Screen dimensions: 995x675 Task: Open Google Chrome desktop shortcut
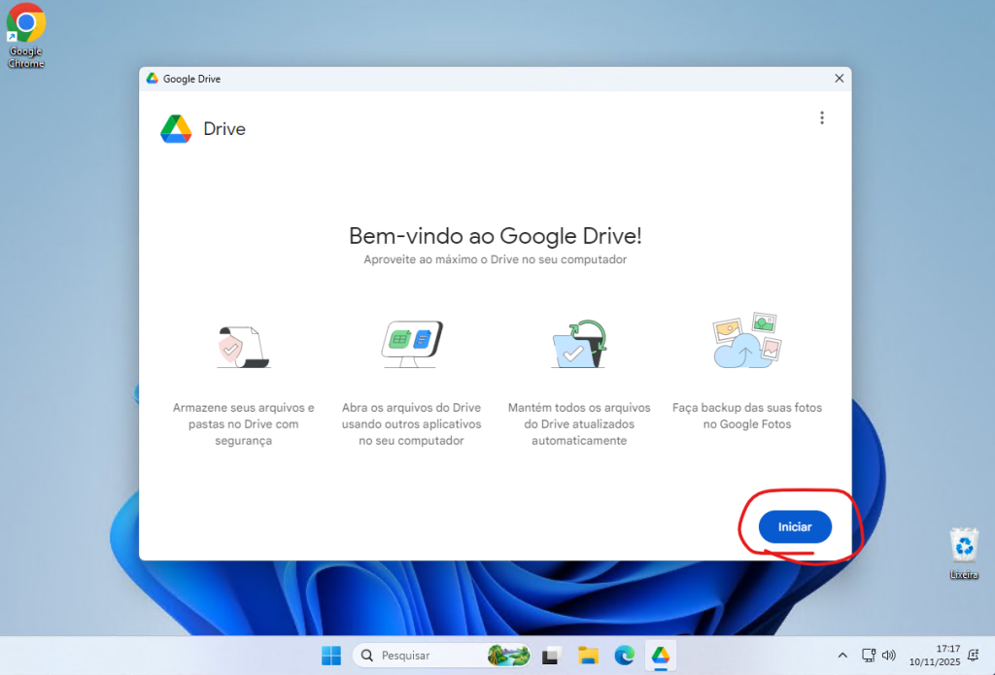26,36
